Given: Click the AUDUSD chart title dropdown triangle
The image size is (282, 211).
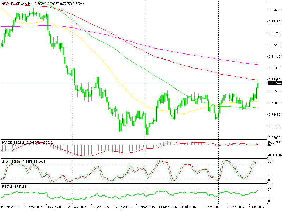Looking at the screenshot, I should (4, 4).
